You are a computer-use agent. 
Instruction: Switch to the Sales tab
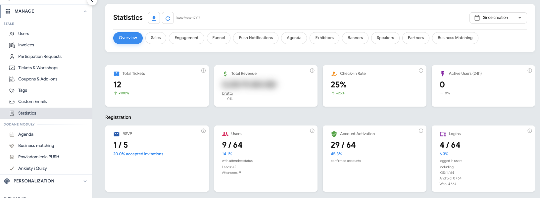156,38
